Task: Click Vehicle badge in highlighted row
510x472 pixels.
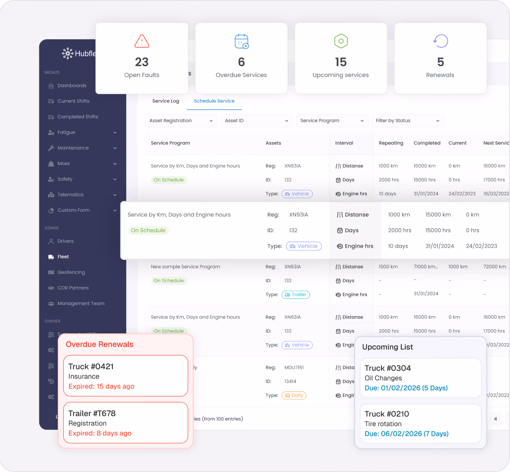Action: point(304,246)
